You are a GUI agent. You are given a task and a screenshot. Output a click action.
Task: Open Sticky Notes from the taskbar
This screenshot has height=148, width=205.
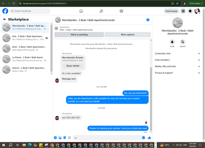point(41,145)
